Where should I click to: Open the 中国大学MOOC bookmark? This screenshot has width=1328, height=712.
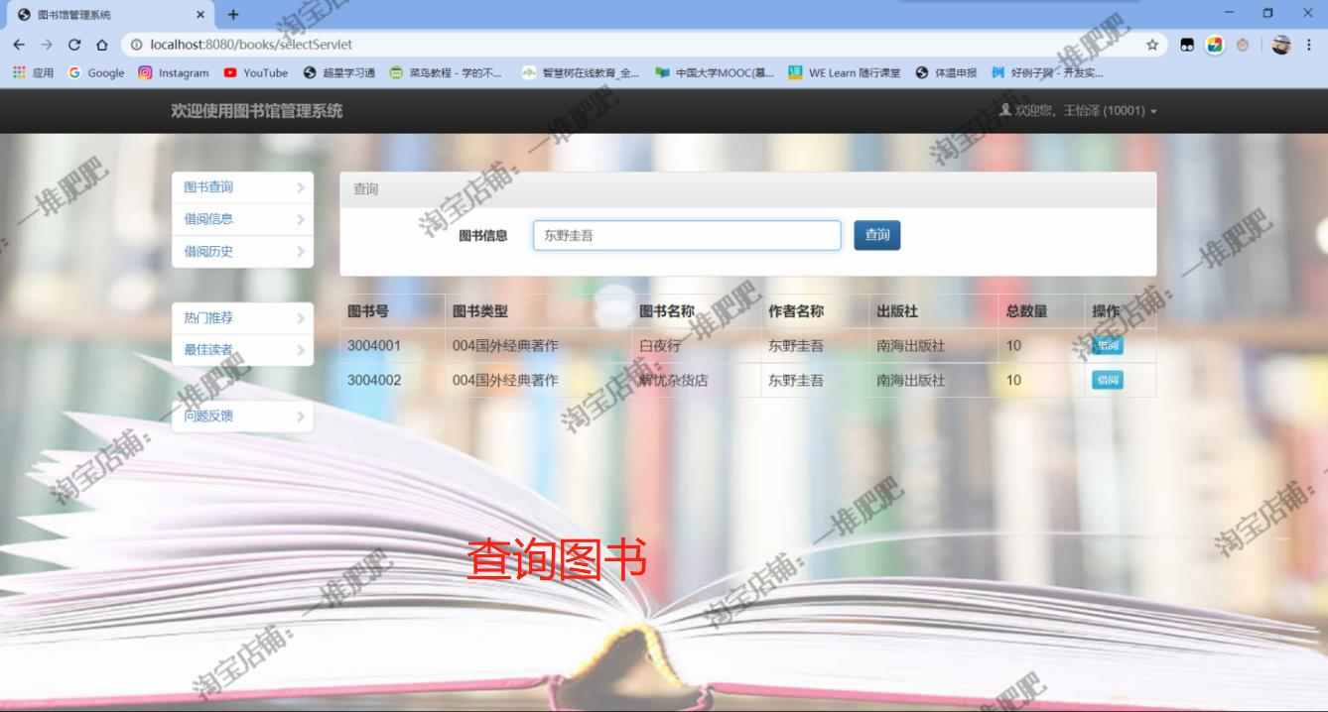(715, 72)
